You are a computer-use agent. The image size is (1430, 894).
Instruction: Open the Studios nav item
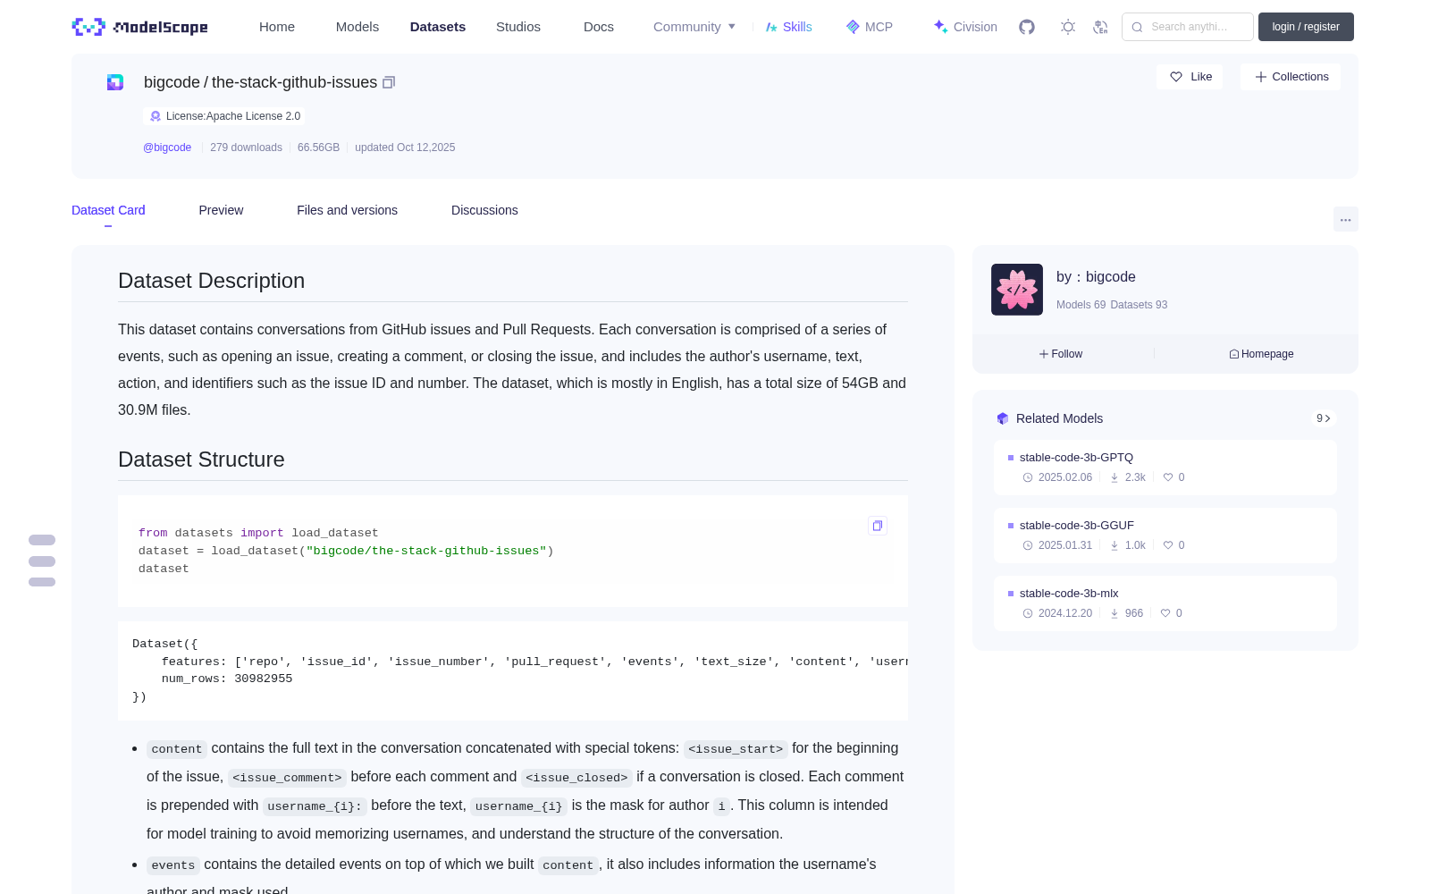point(518,27)
